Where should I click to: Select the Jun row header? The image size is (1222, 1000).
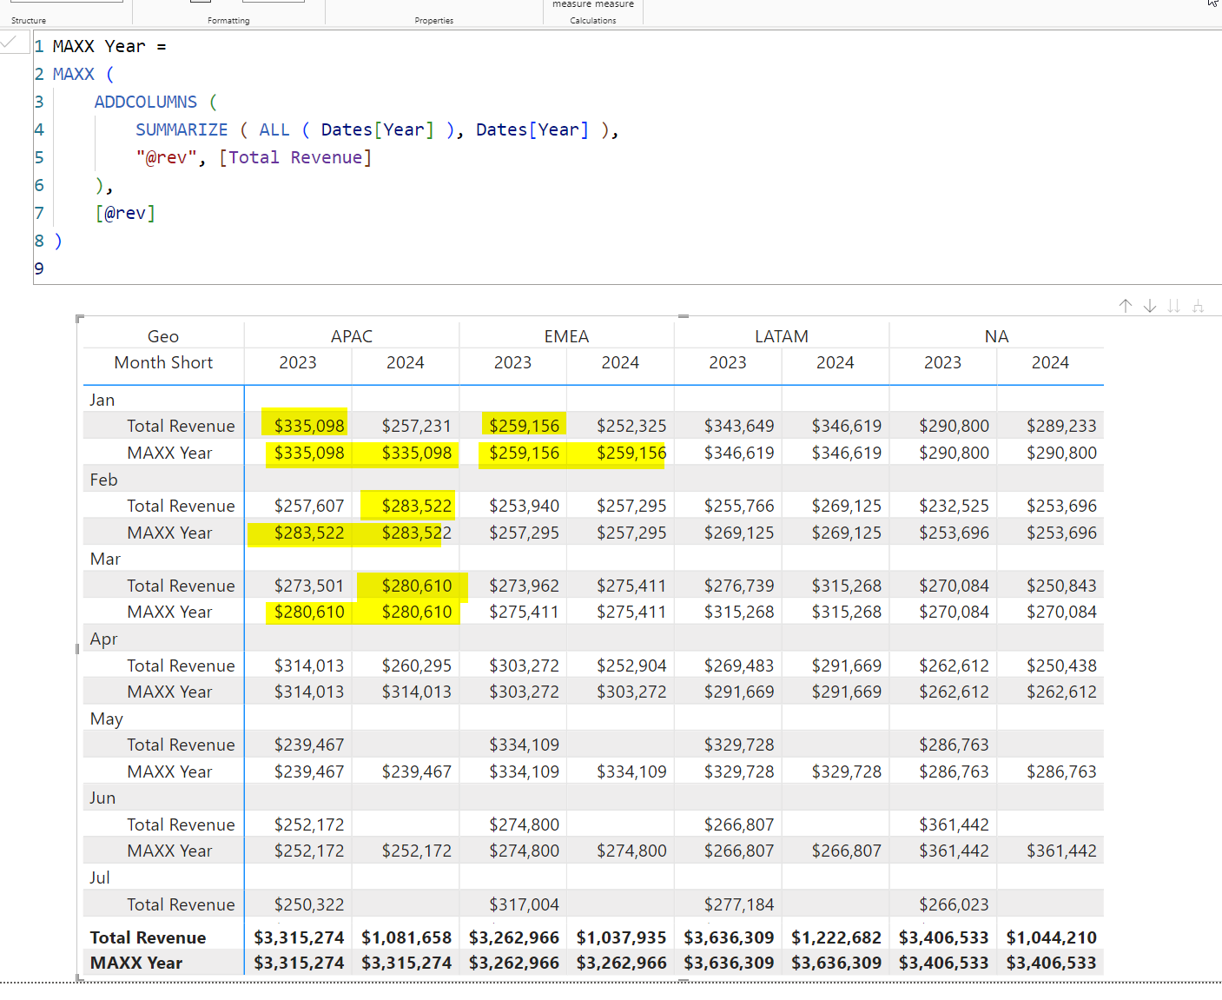(x=102, y=798)
